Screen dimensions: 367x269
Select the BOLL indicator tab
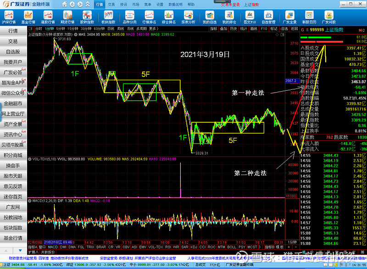(x=232, y=247)
